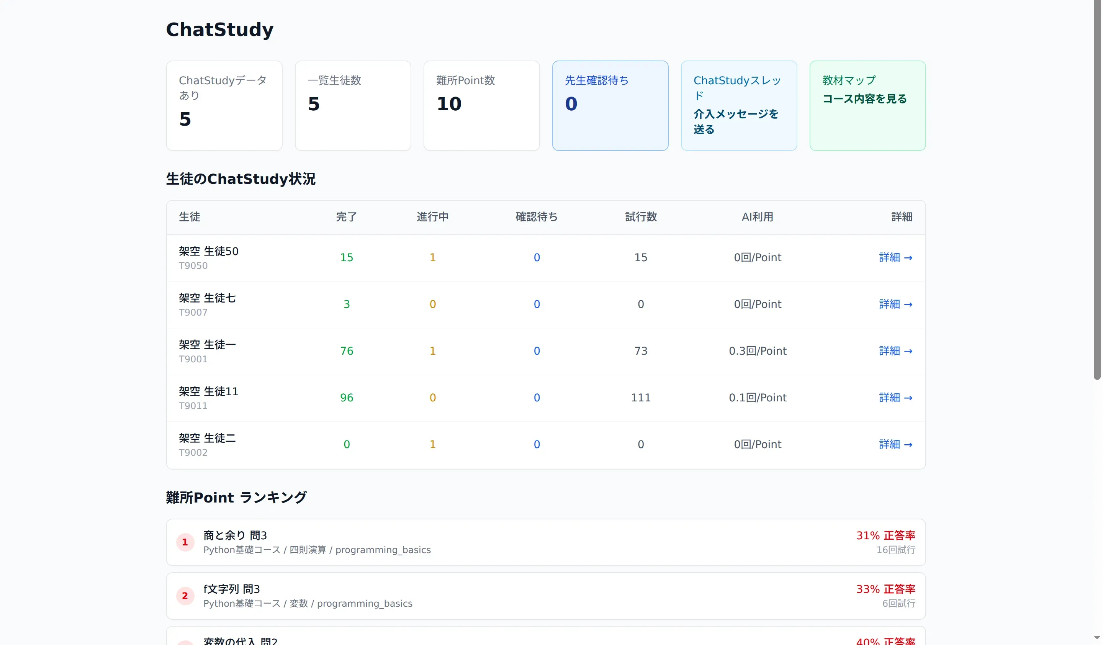Click the 生徒 column header
Viewport: 1103px width, 645px height.
pos(189,217)
